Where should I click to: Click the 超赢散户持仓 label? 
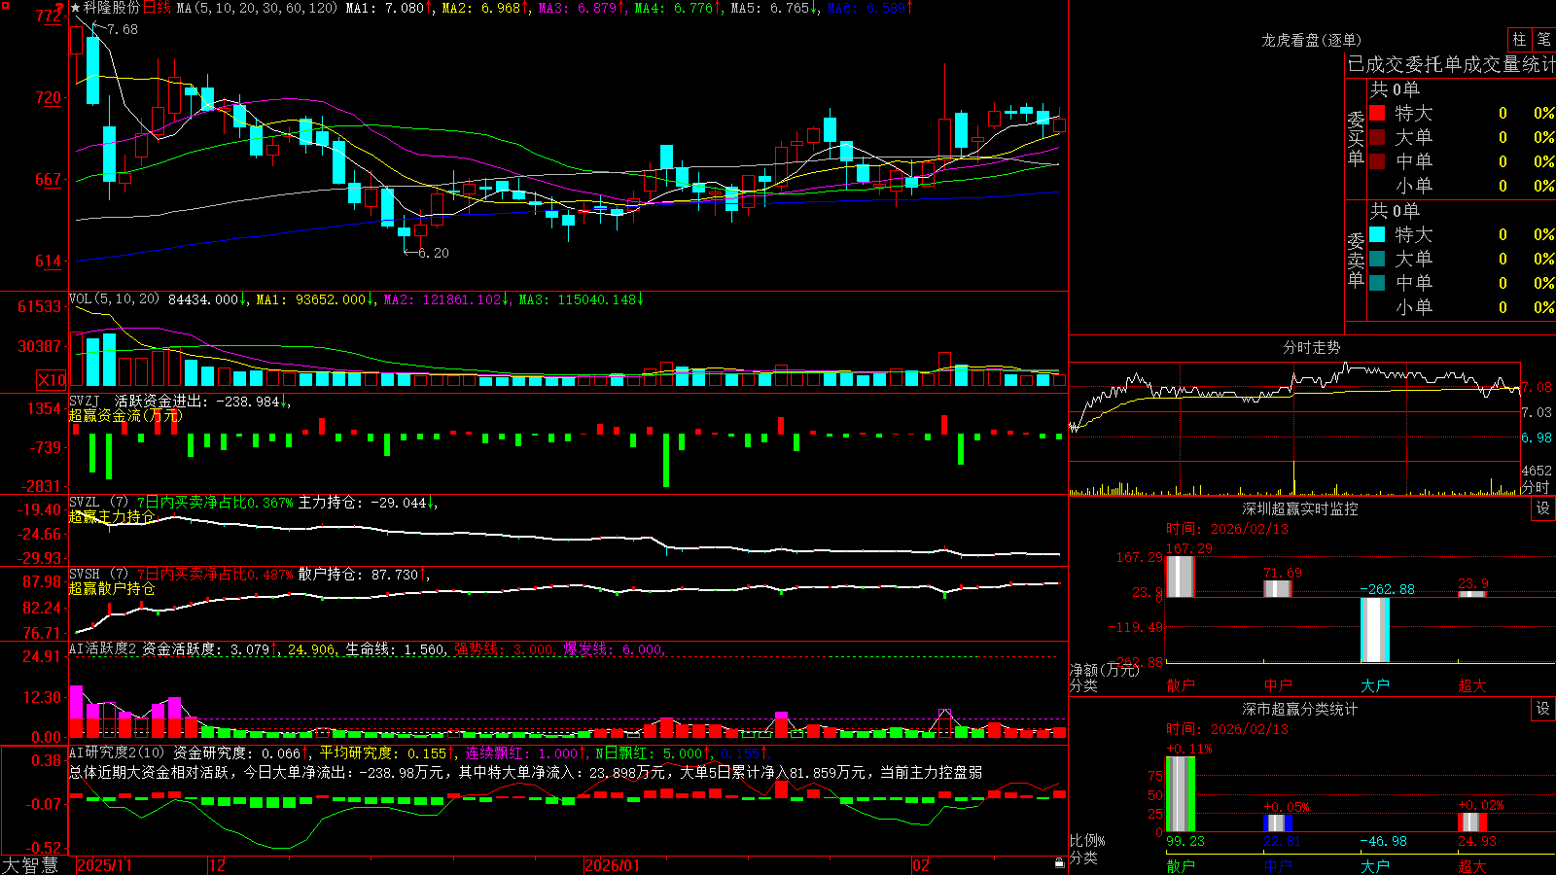pyautogui.click(x=112, y=588)
